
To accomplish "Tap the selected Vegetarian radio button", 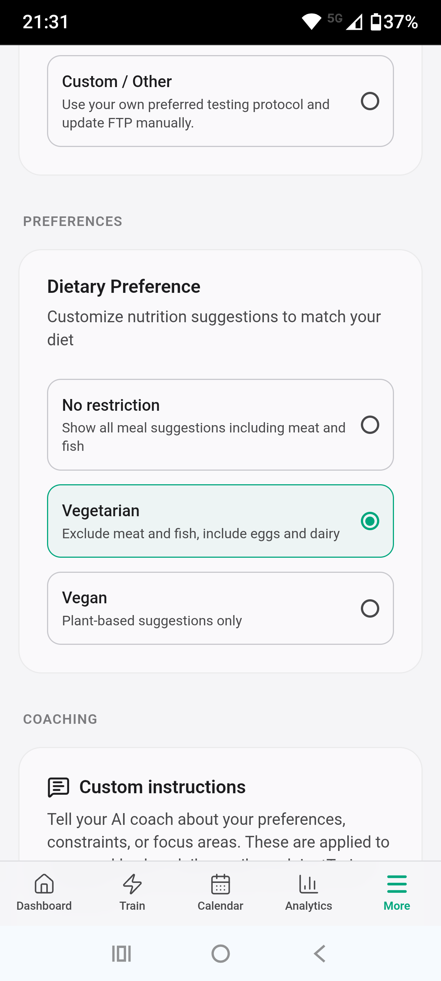I will pos(370,521).
